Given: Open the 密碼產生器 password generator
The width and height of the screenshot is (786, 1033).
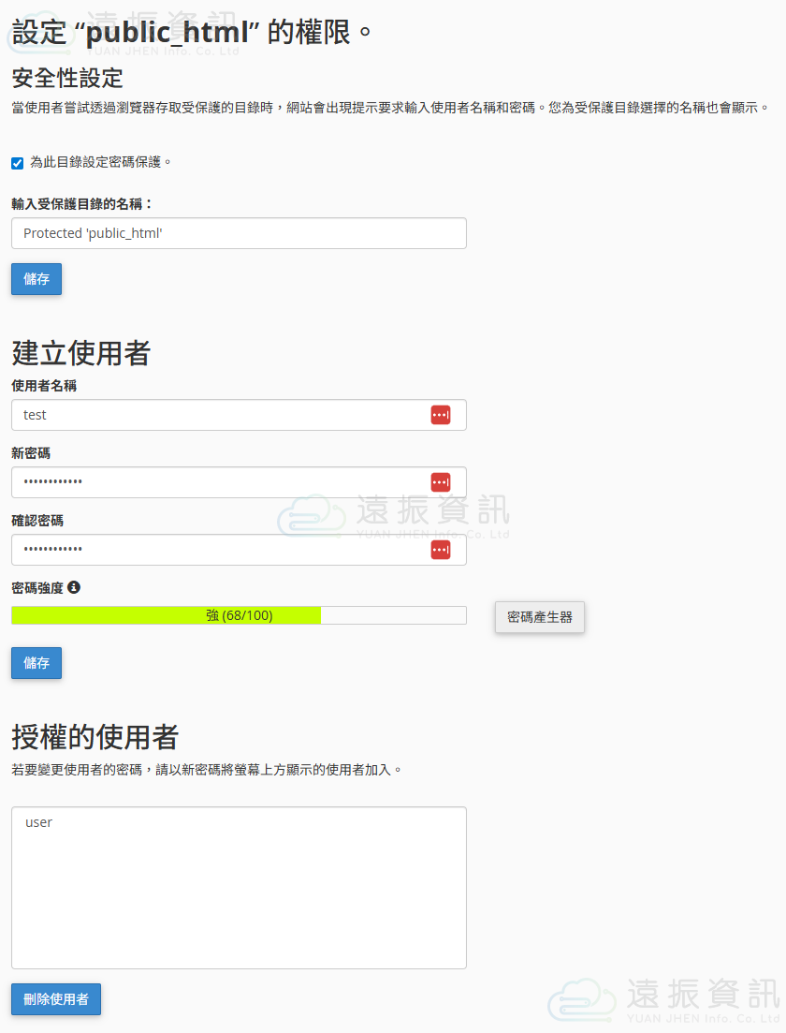Looking at the screenshot, I should [x=539, y=617].
